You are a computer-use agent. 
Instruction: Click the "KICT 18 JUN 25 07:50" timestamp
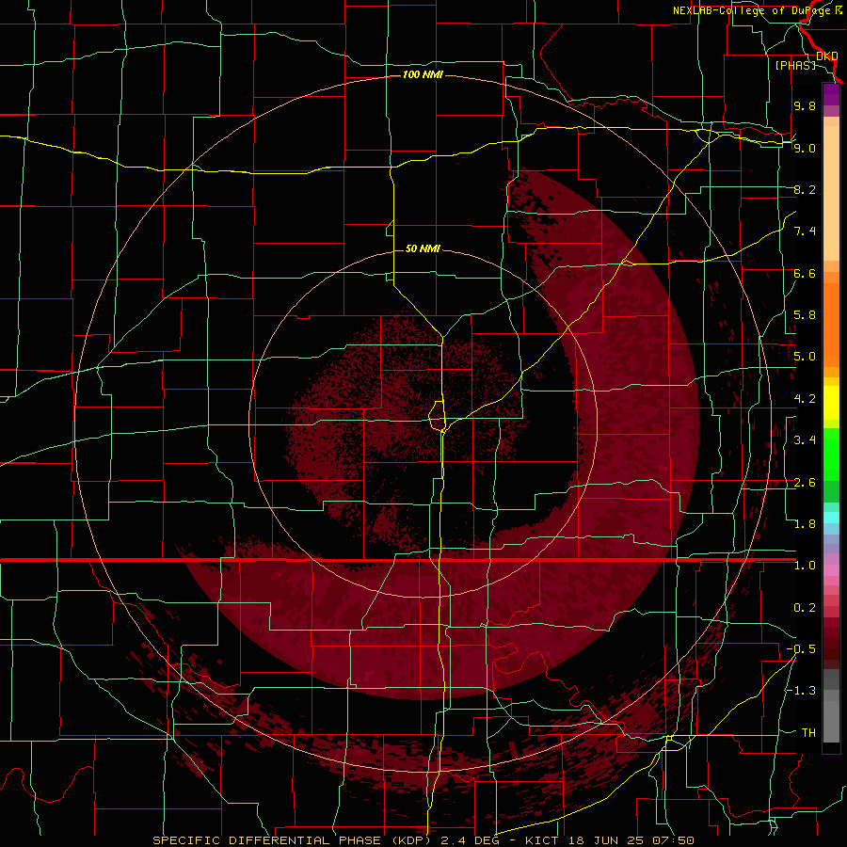click(x=609, y=840)
